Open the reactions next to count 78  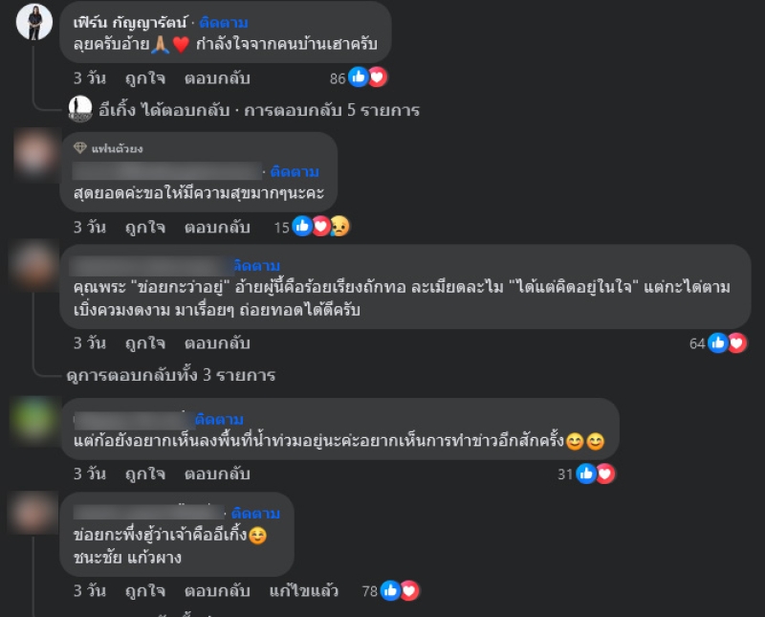click(400, 590)
